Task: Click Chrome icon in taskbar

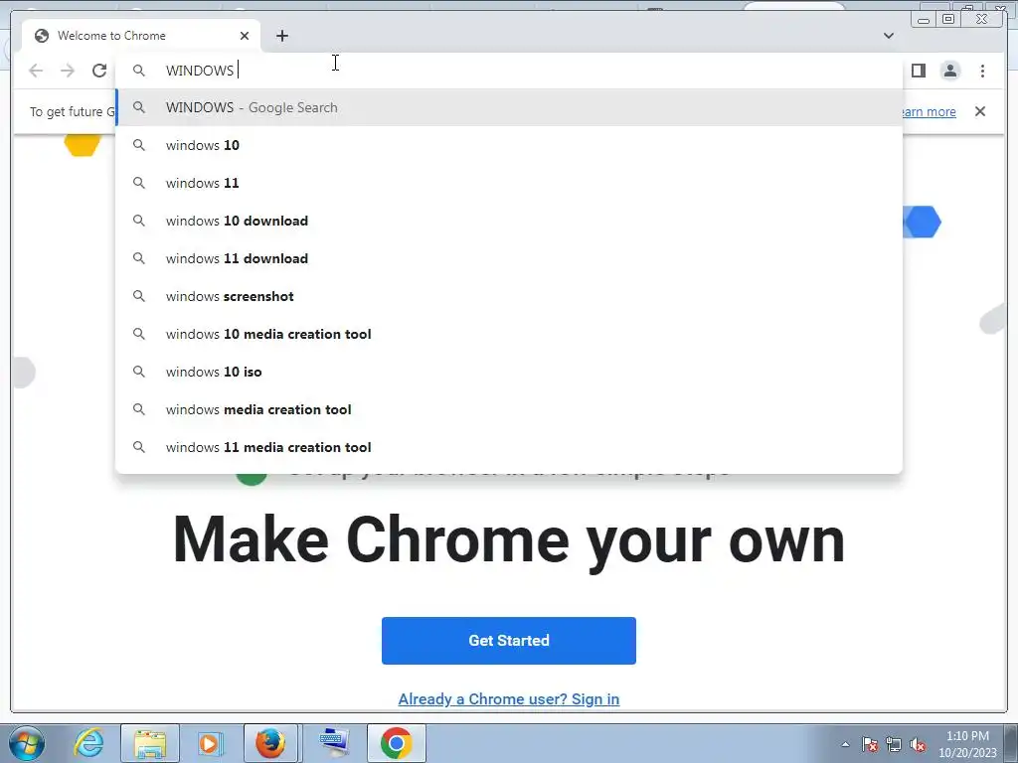Action: (397, 743)
